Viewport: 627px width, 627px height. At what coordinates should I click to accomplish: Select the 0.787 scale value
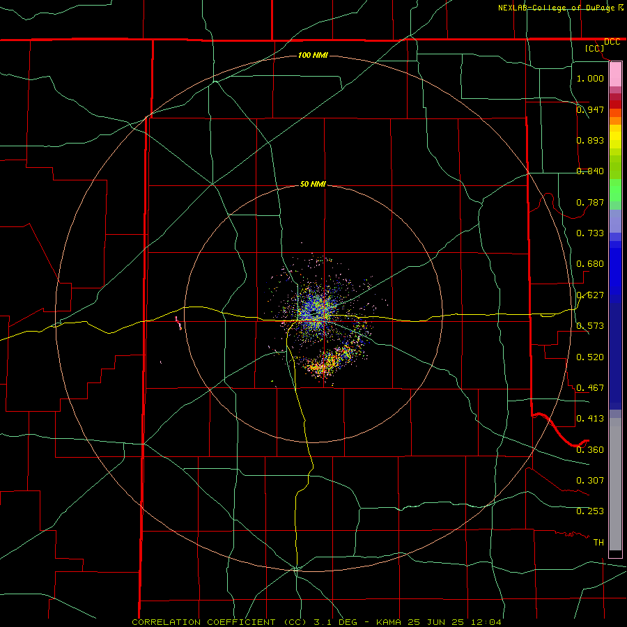coord(590,202)
